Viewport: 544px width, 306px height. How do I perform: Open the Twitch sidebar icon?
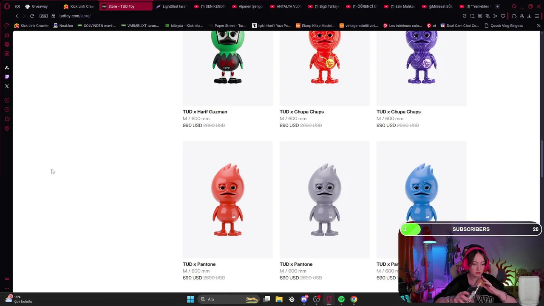[7, 77]
